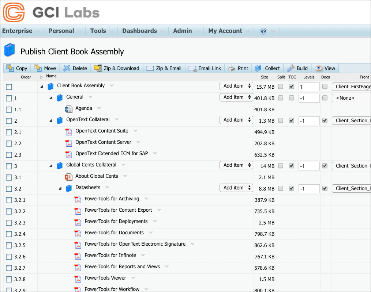Toggle the Docs checkbox for OpenText Collateral
Screen dimensions: 371x292
pyautogui.click(x=325, y=120)
